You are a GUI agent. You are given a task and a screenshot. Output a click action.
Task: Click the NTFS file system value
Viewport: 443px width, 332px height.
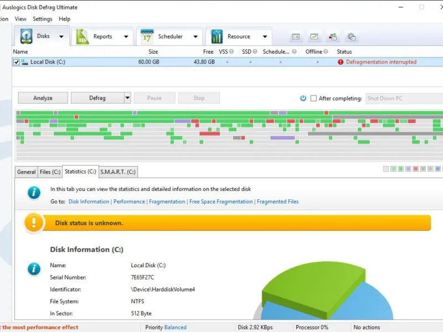137,301
